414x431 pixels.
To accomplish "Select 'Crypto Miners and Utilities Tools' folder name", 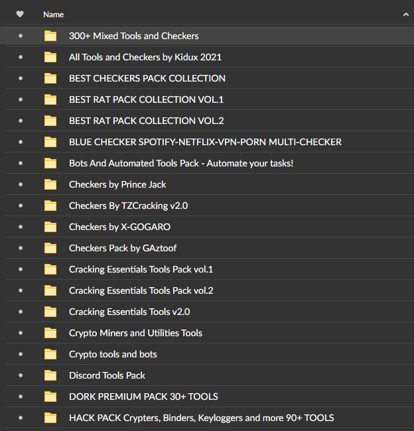I will (135, 333).
